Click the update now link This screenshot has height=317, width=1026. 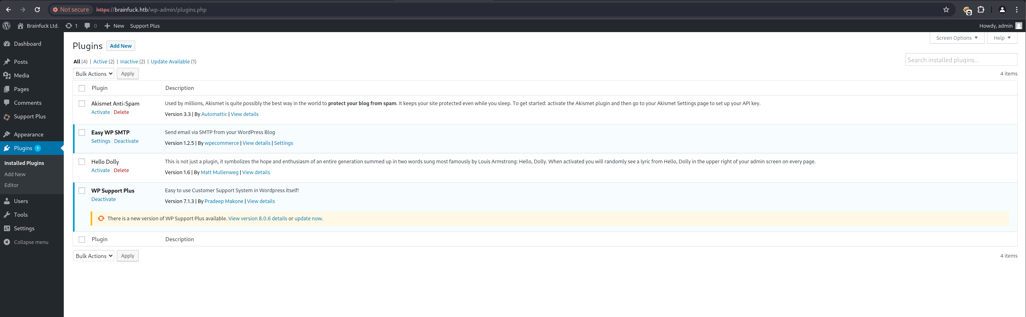pos(308,219)
